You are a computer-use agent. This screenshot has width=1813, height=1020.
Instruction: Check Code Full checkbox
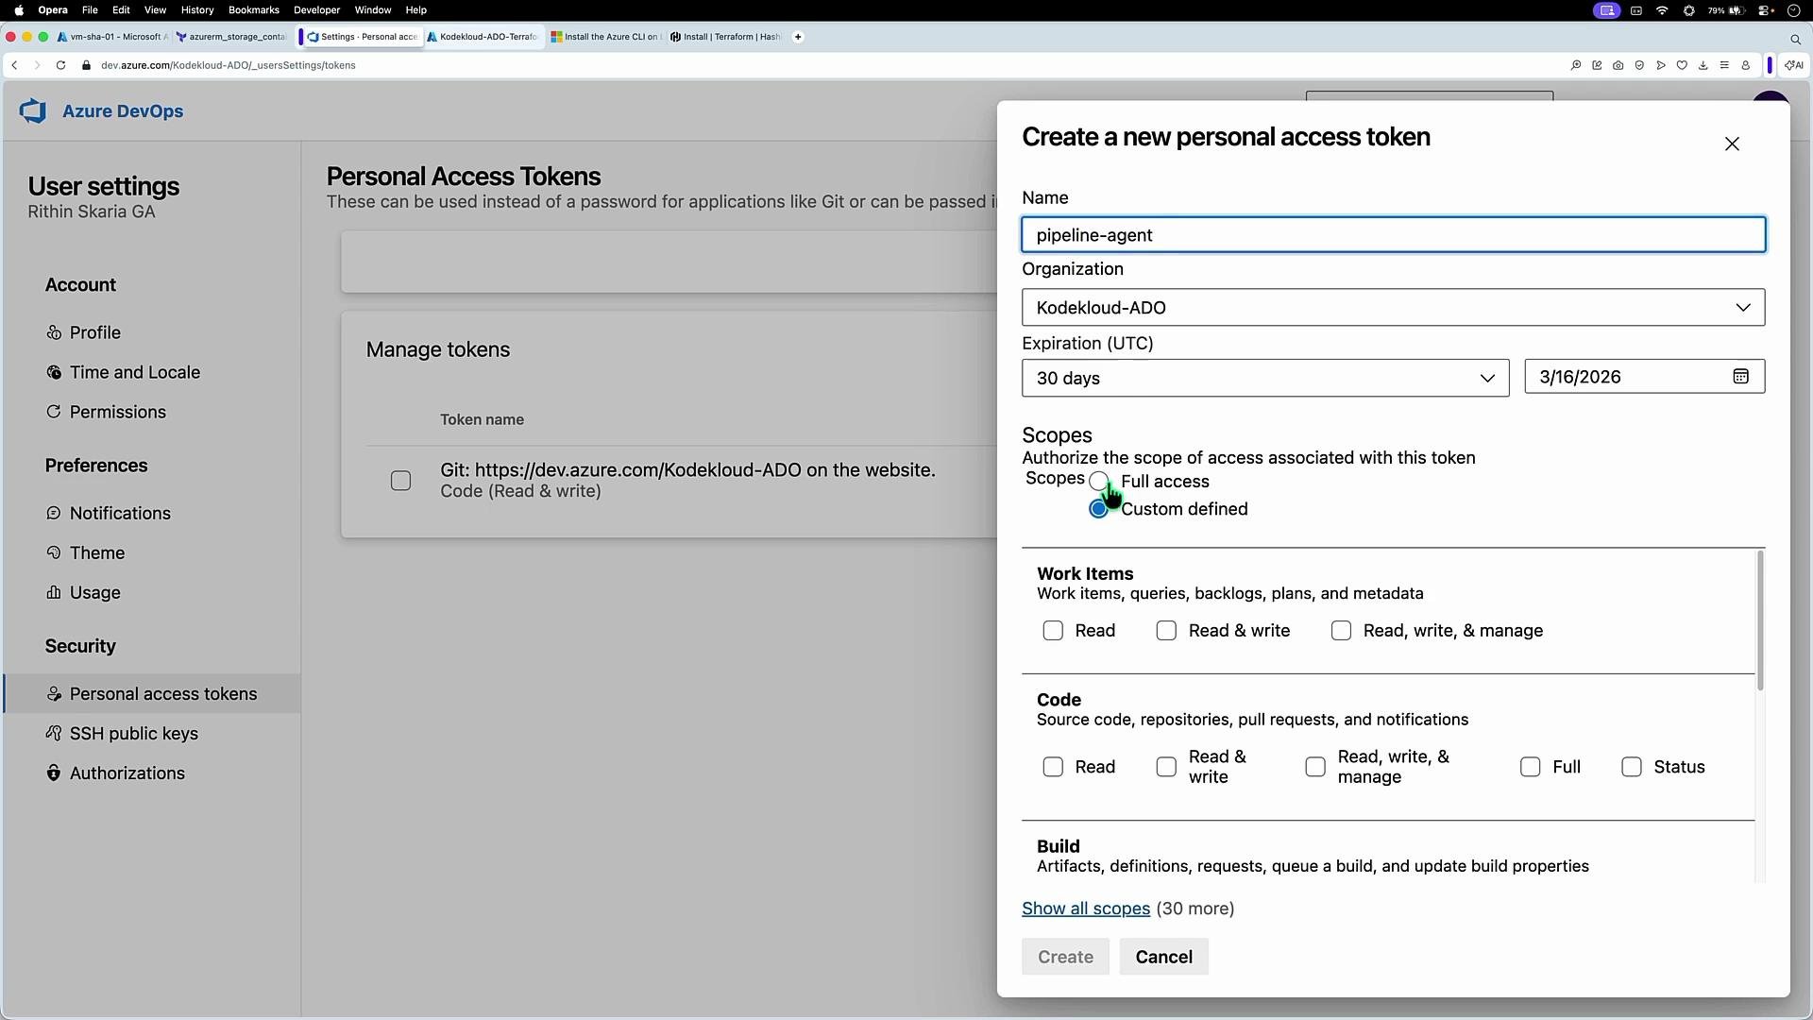point(1531,767)
